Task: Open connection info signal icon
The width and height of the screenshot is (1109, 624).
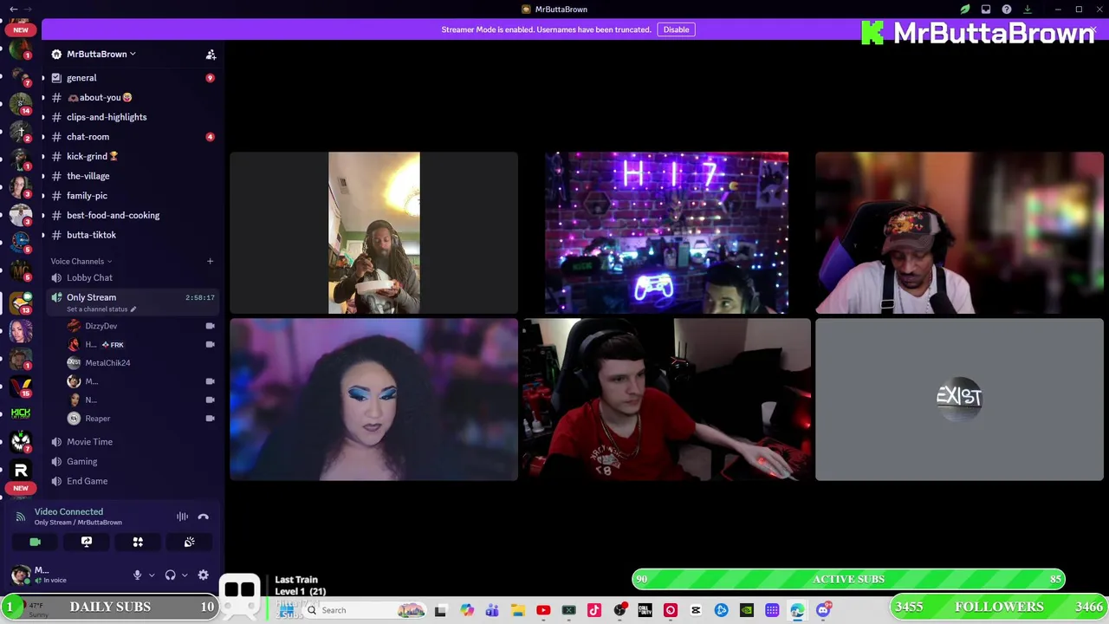Action: pos(21,517)
